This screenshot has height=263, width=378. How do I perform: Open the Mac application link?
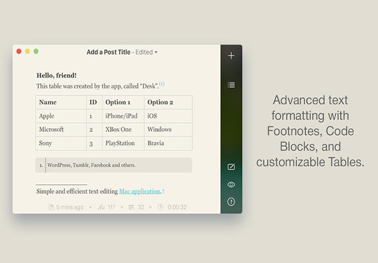(x=140, y=191)
